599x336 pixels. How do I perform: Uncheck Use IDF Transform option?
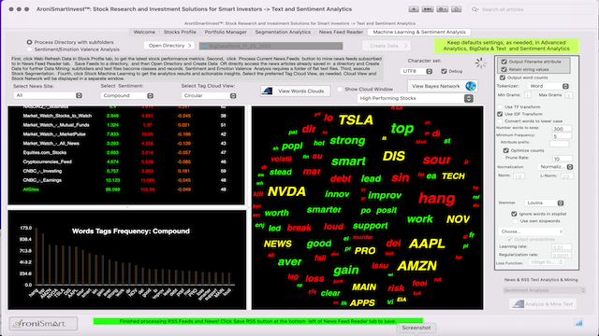pyautogui.click(x=500, y=114)
